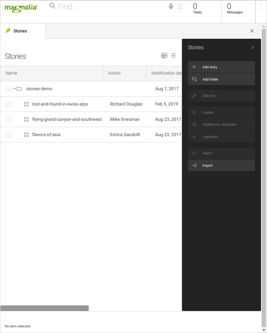Click Publish incl. subnodes action

click(x=222, y=125)
